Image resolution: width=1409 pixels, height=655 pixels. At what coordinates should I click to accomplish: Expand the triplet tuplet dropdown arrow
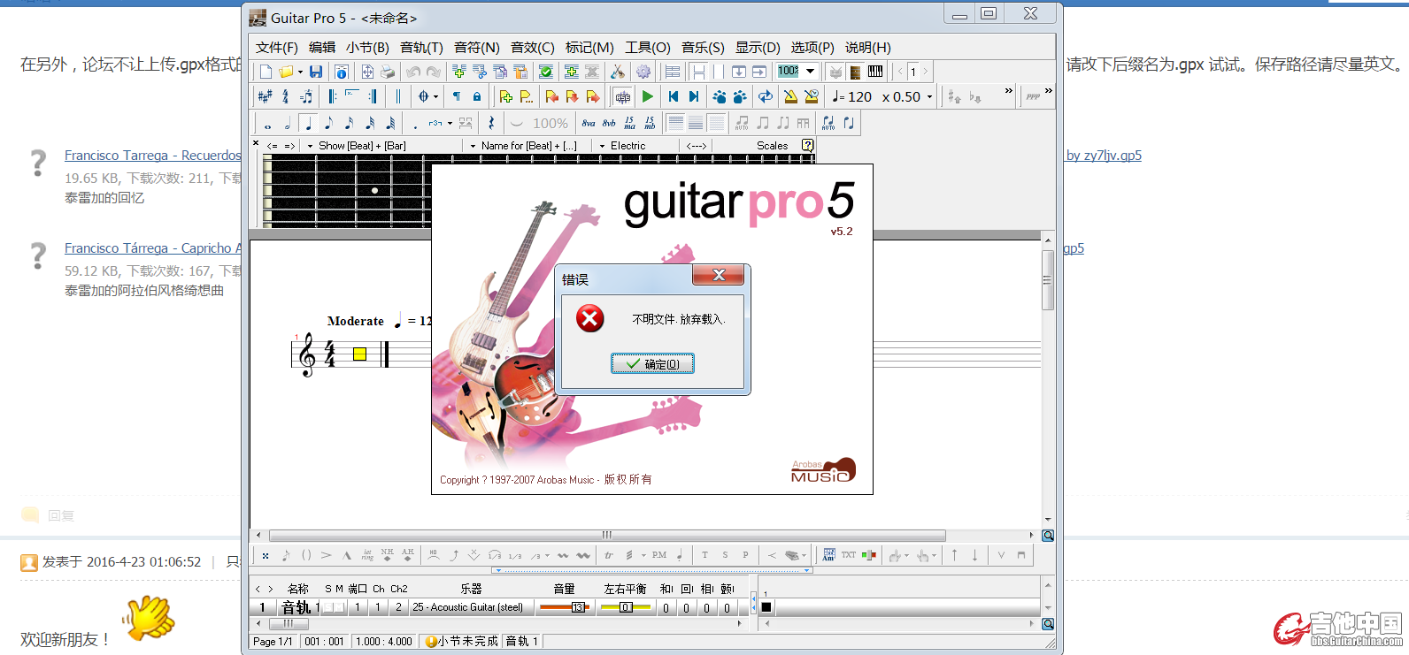coord(450,123)
